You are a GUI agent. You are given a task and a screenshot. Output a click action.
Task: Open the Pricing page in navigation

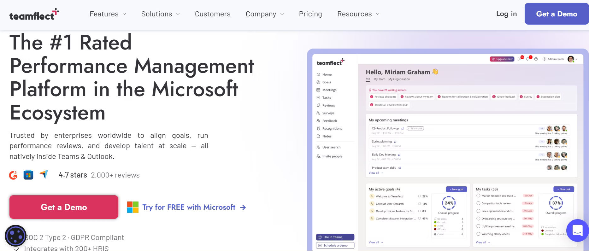[310, 14]
